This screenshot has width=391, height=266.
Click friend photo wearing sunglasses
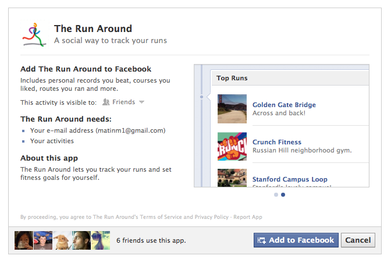point(101,240)
